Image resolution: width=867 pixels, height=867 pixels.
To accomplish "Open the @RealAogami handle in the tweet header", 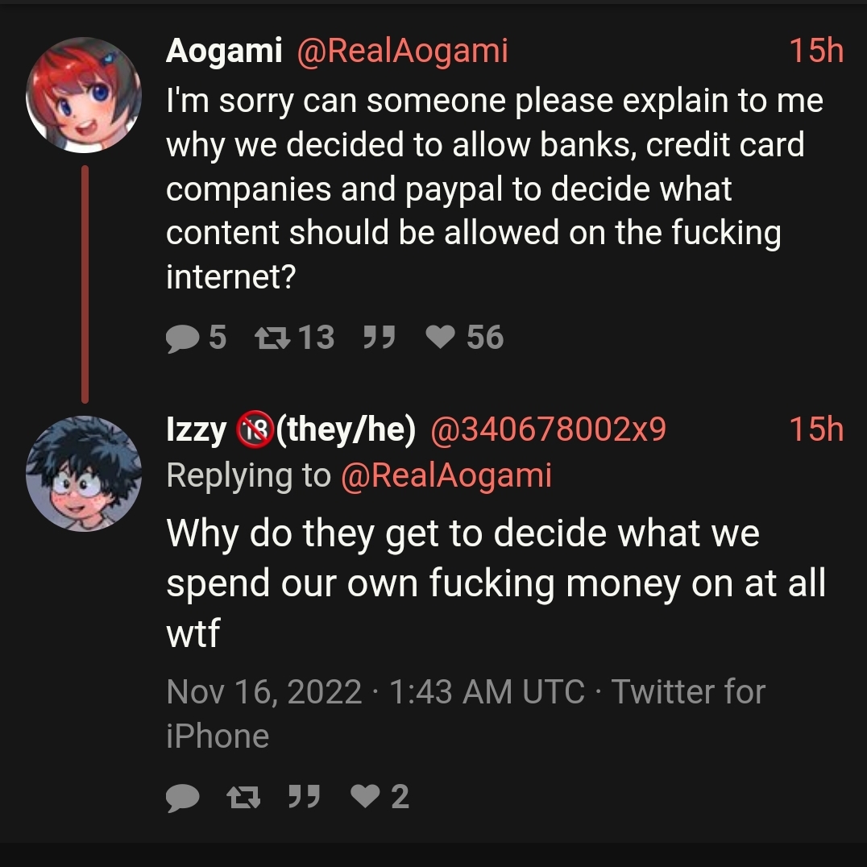I will point(403,51).
